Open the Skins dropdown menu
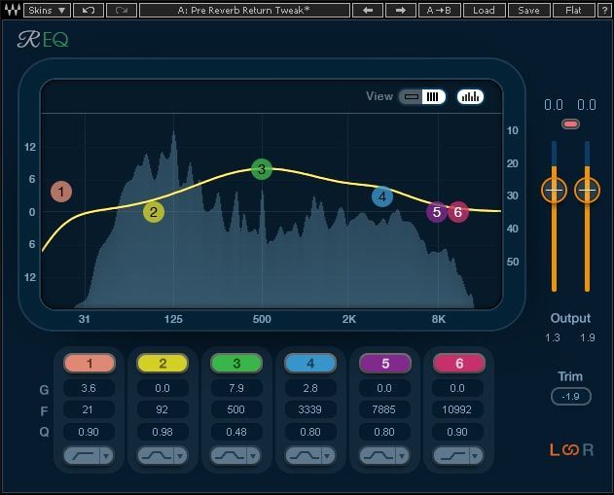614x495 pixels. 47,10
